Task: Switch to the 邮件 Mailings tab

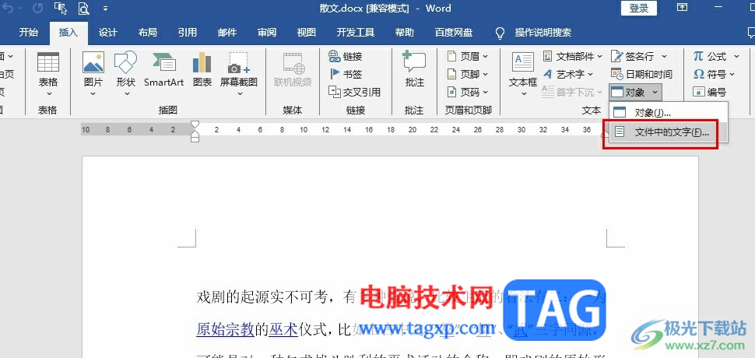Action: coord(227,33)
